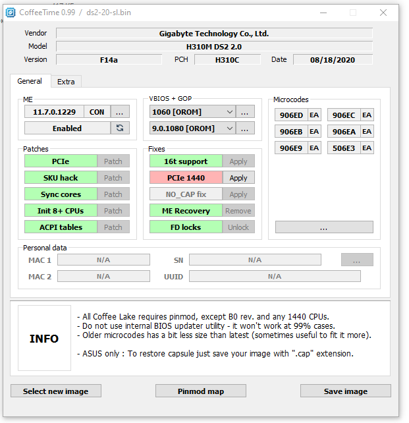Open the VBIOS 1060 [OROM] dropdown
This screenshot has height=423, width=409.
pyautogui.click(x=192, y=112)
